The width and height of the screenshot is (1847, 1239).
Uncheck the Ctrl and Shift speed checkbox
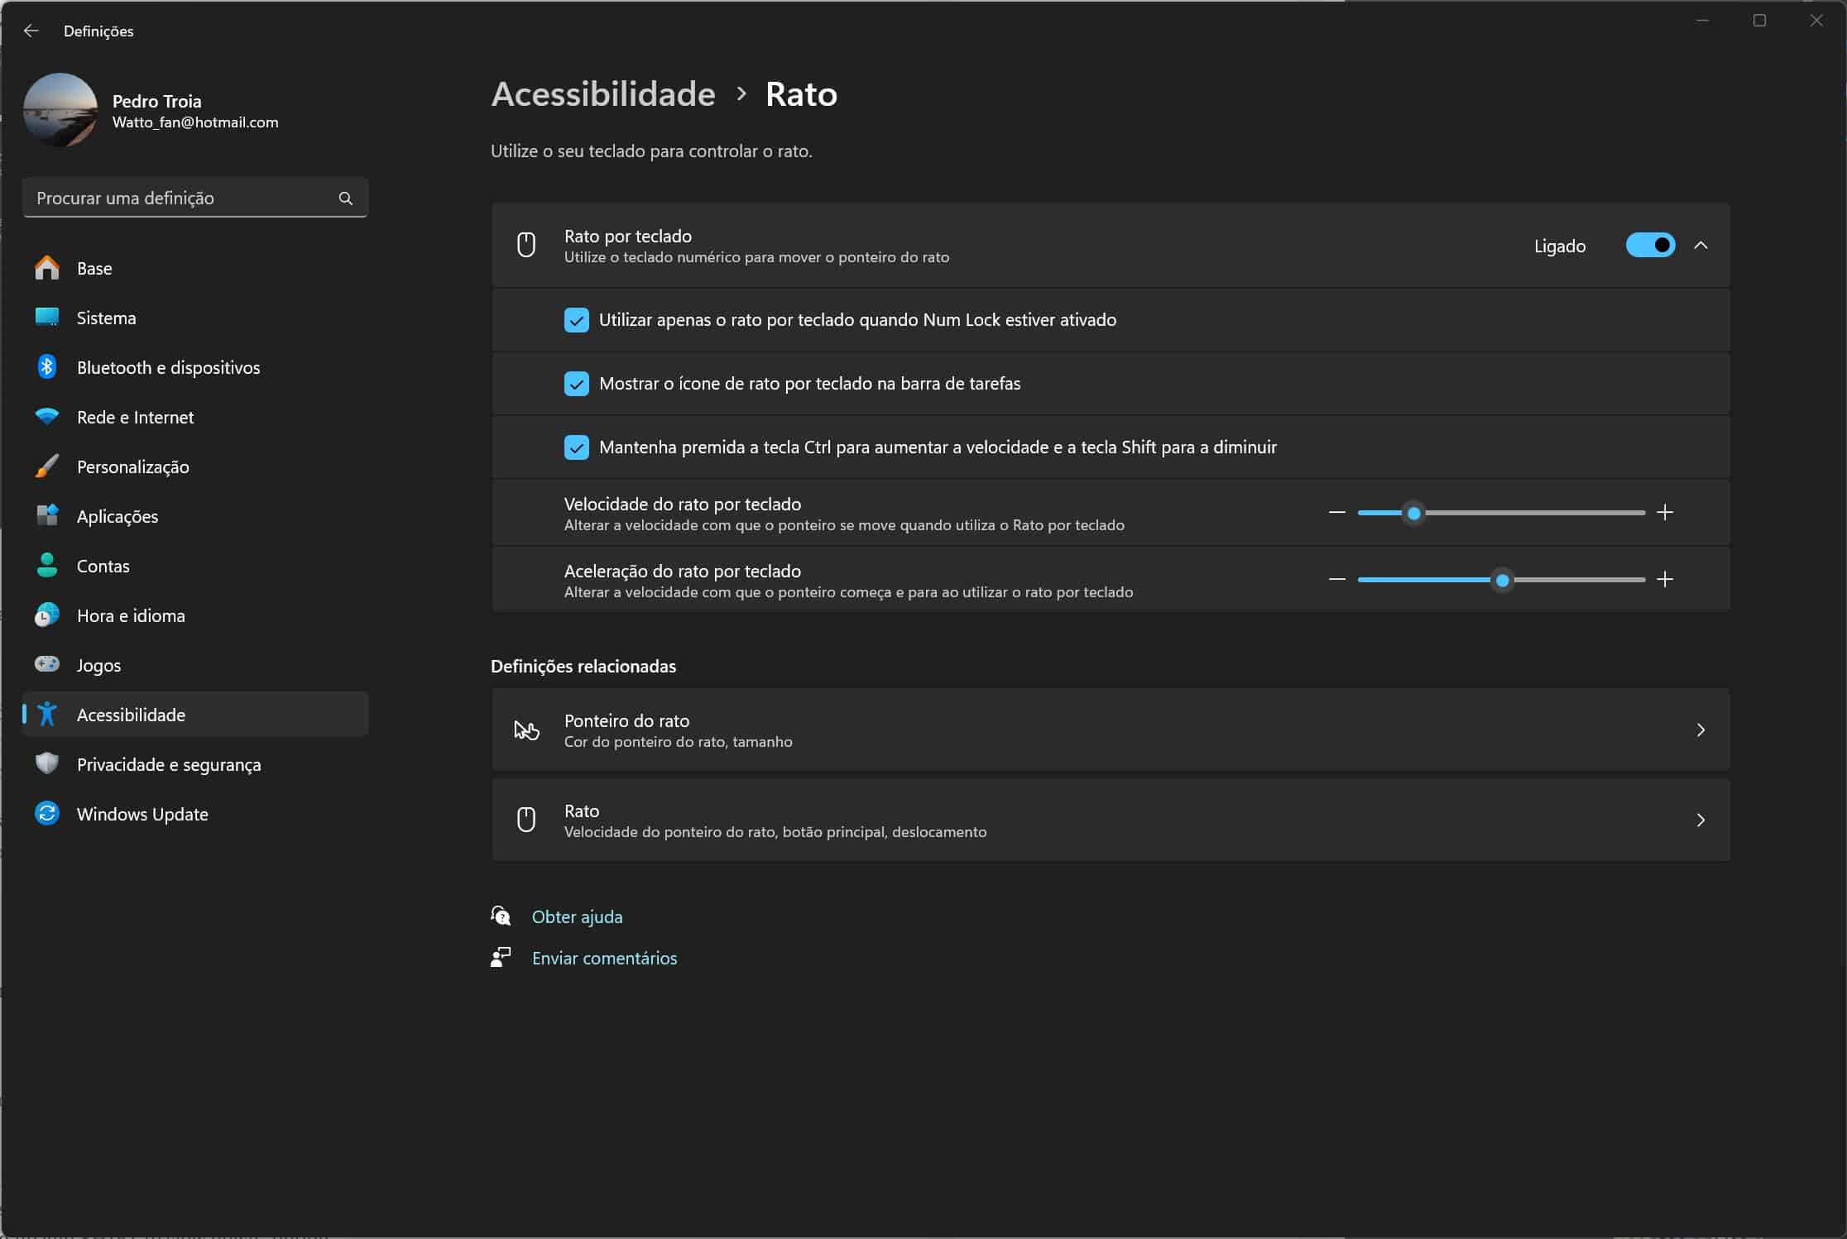click(x=577, y=447)
